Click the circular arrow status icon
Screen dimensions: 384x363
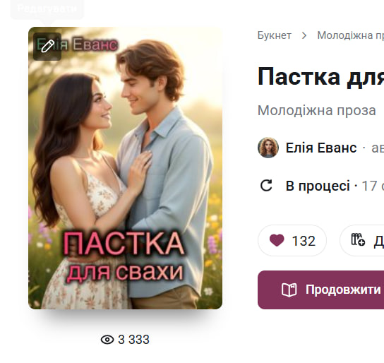266,186
